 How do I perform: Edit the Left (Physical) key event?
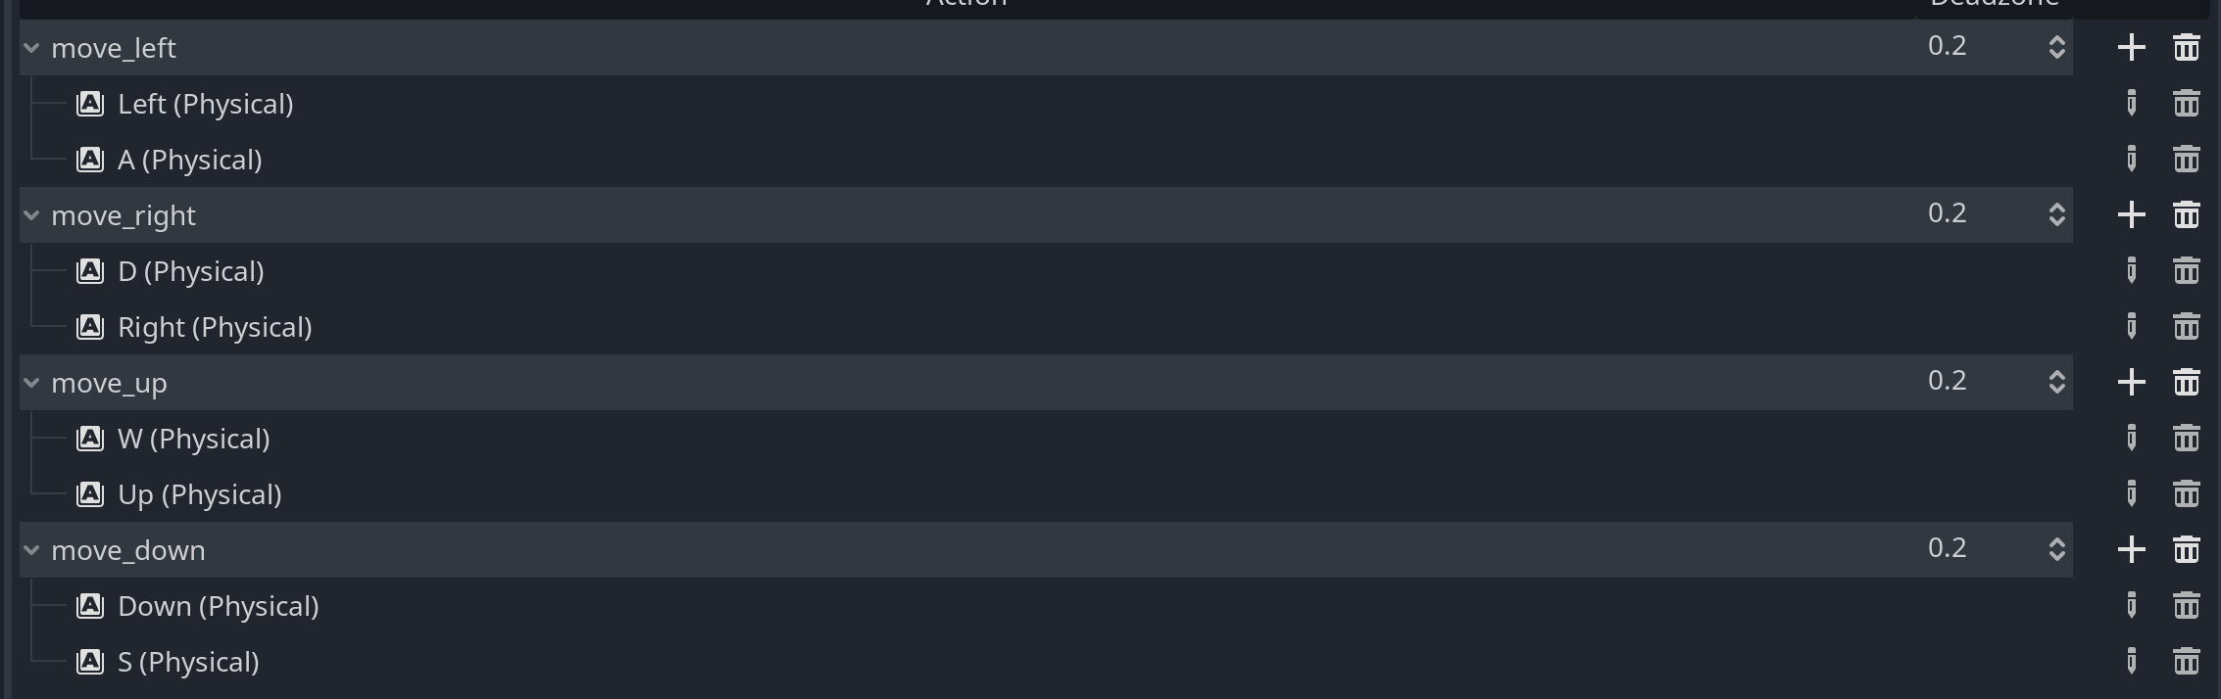coord(2131,103)
